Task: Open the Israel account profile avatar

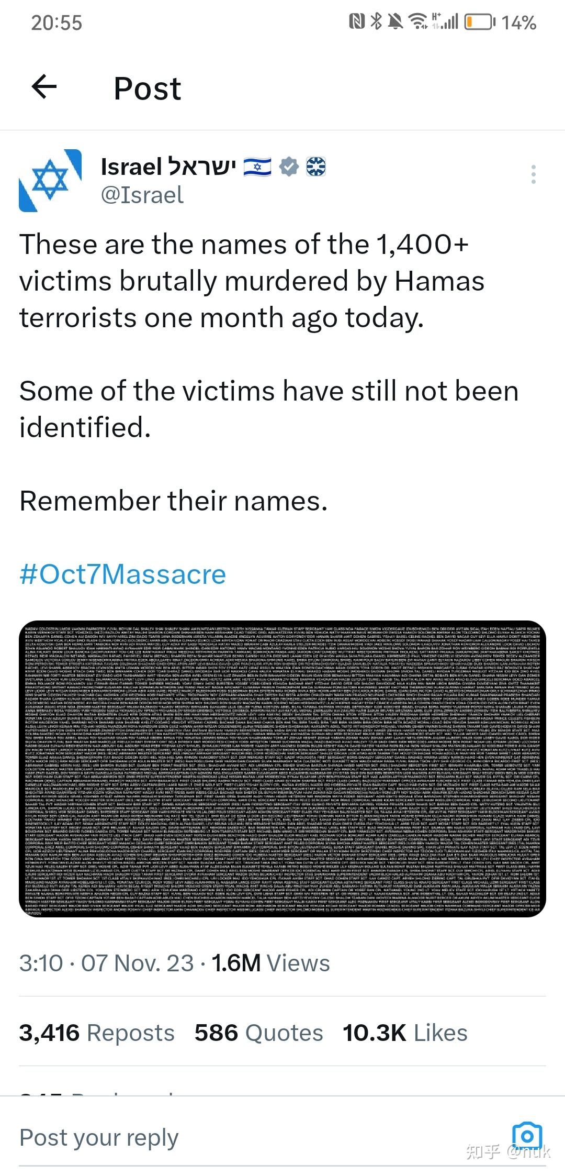Action: [50, 181]
